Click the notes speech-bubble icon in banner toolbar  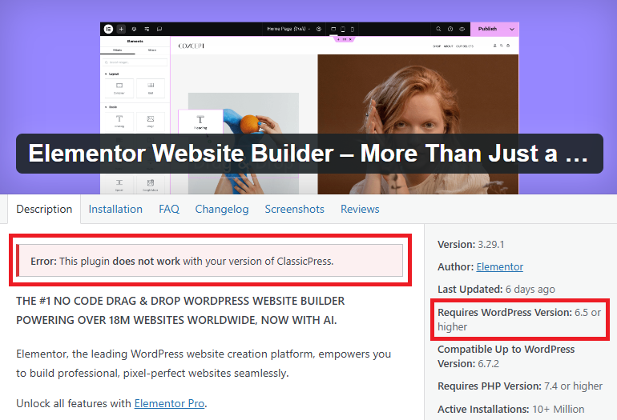tap(159, 29)
